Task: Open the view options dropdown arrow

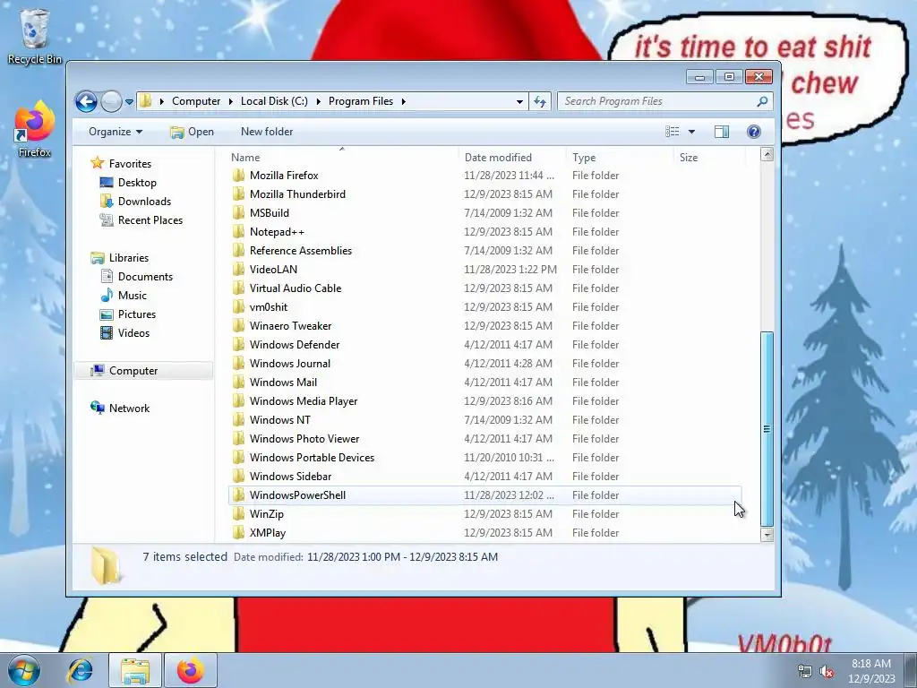Action: [x=691, y=132]
